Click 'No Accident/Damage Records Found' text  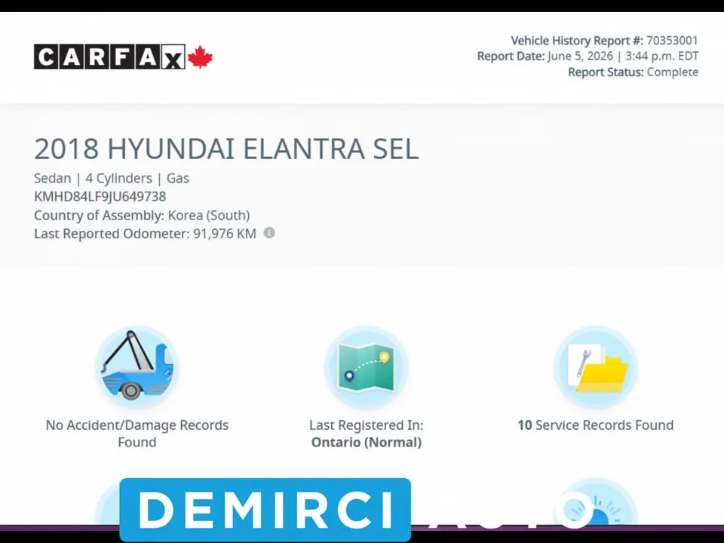click(137, 434)
